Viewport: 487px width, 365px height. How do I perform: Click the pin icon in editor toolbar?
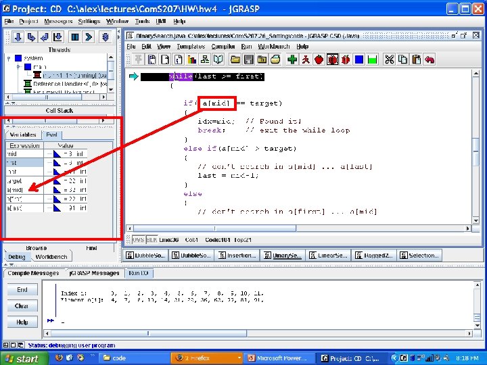click(138, 59)
